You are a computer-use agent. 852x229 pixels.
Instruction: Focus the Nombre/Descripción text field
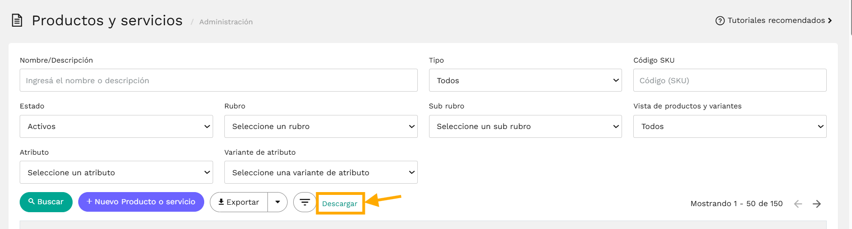[x=219, y=80]
